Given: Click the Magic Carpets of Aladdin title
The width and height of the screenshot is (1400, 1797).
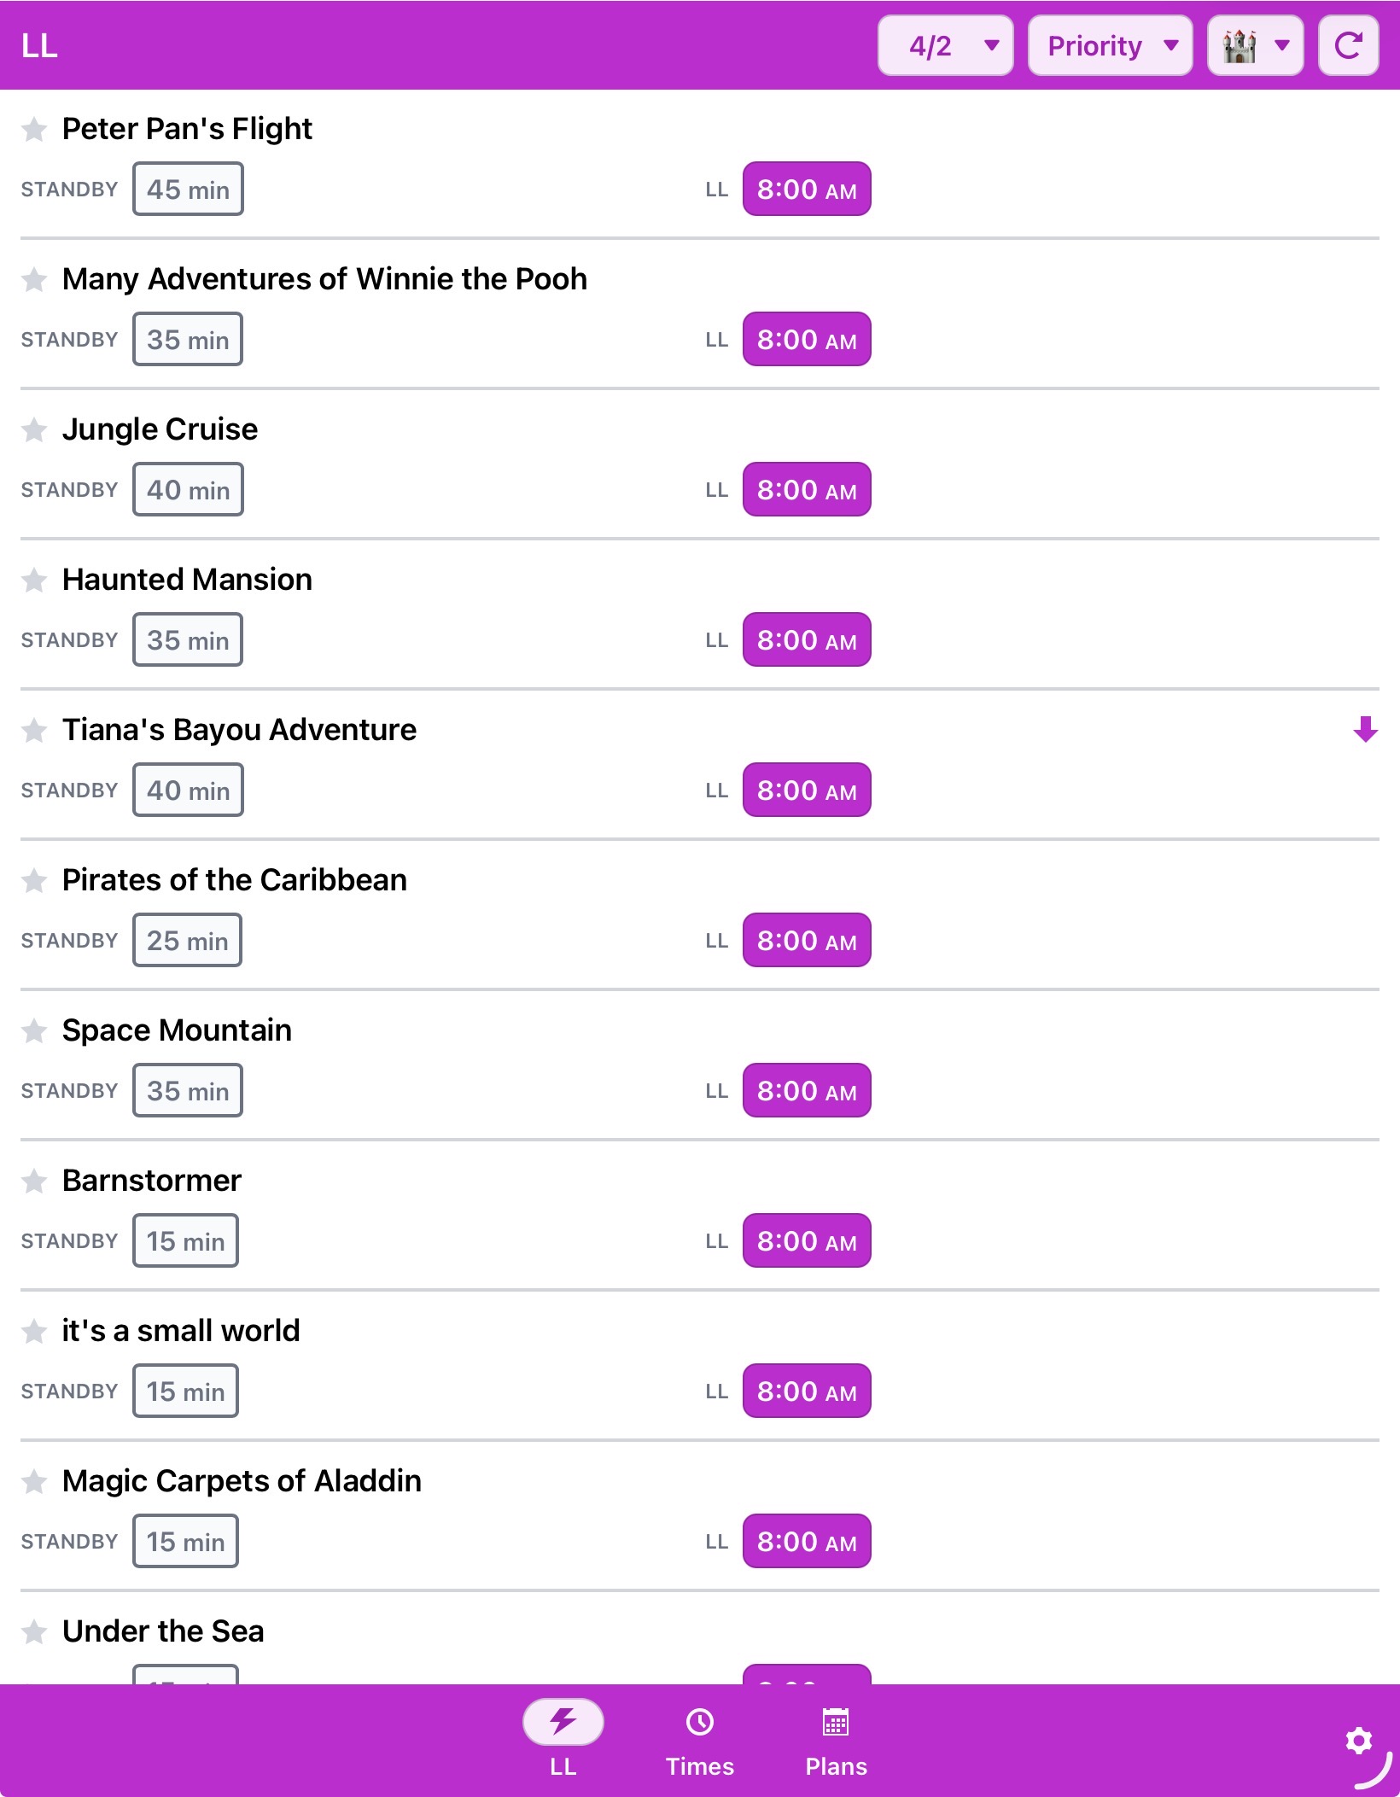Looking at the screenshot, I should [242, 1480].
